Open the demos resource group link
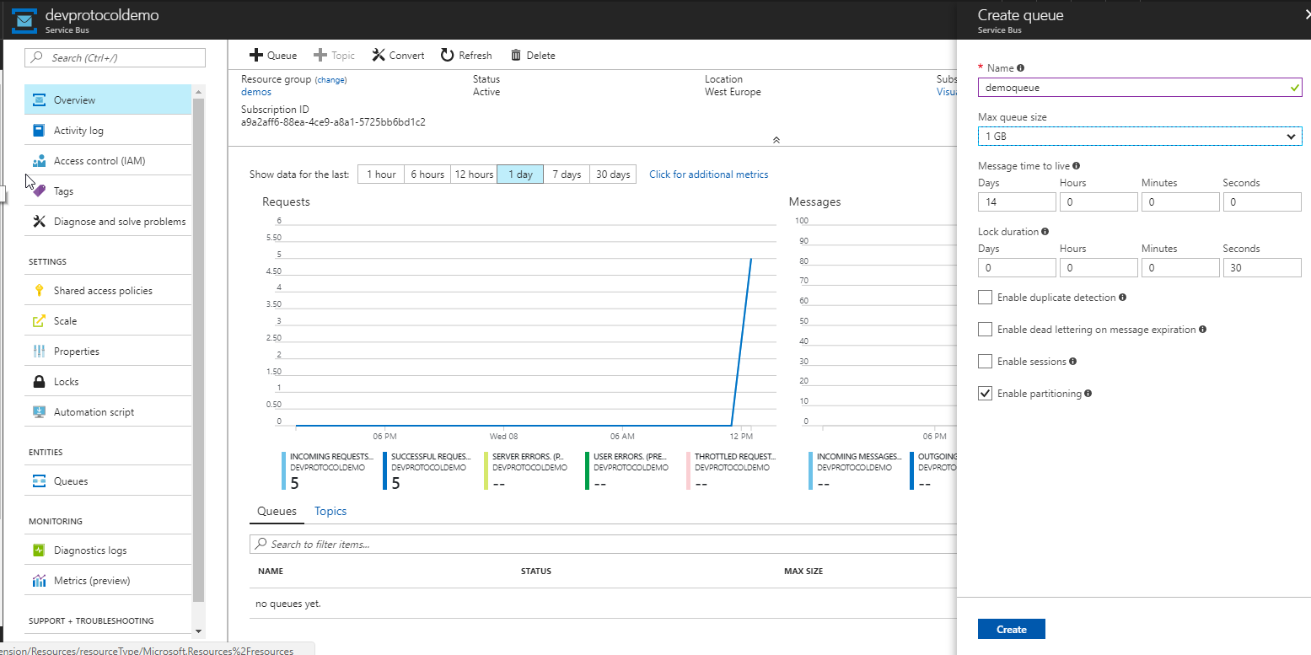 (256, 92)
